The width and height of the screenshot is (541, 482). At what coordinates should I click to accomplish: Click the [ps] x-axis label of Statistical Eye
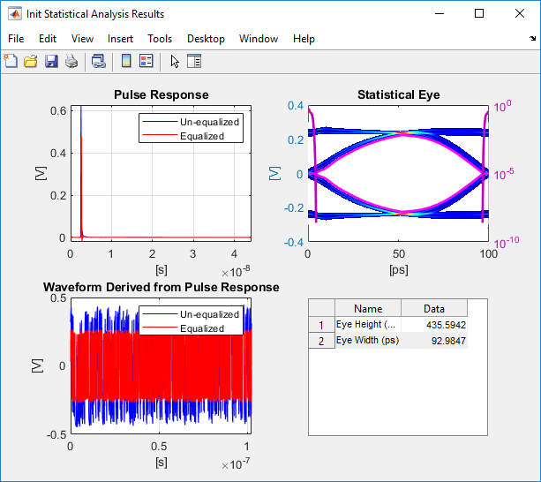(x=399, y=270)
